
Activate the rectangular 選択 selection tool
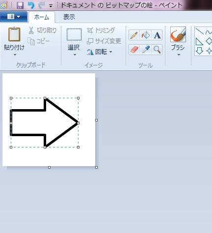[74, 34]
